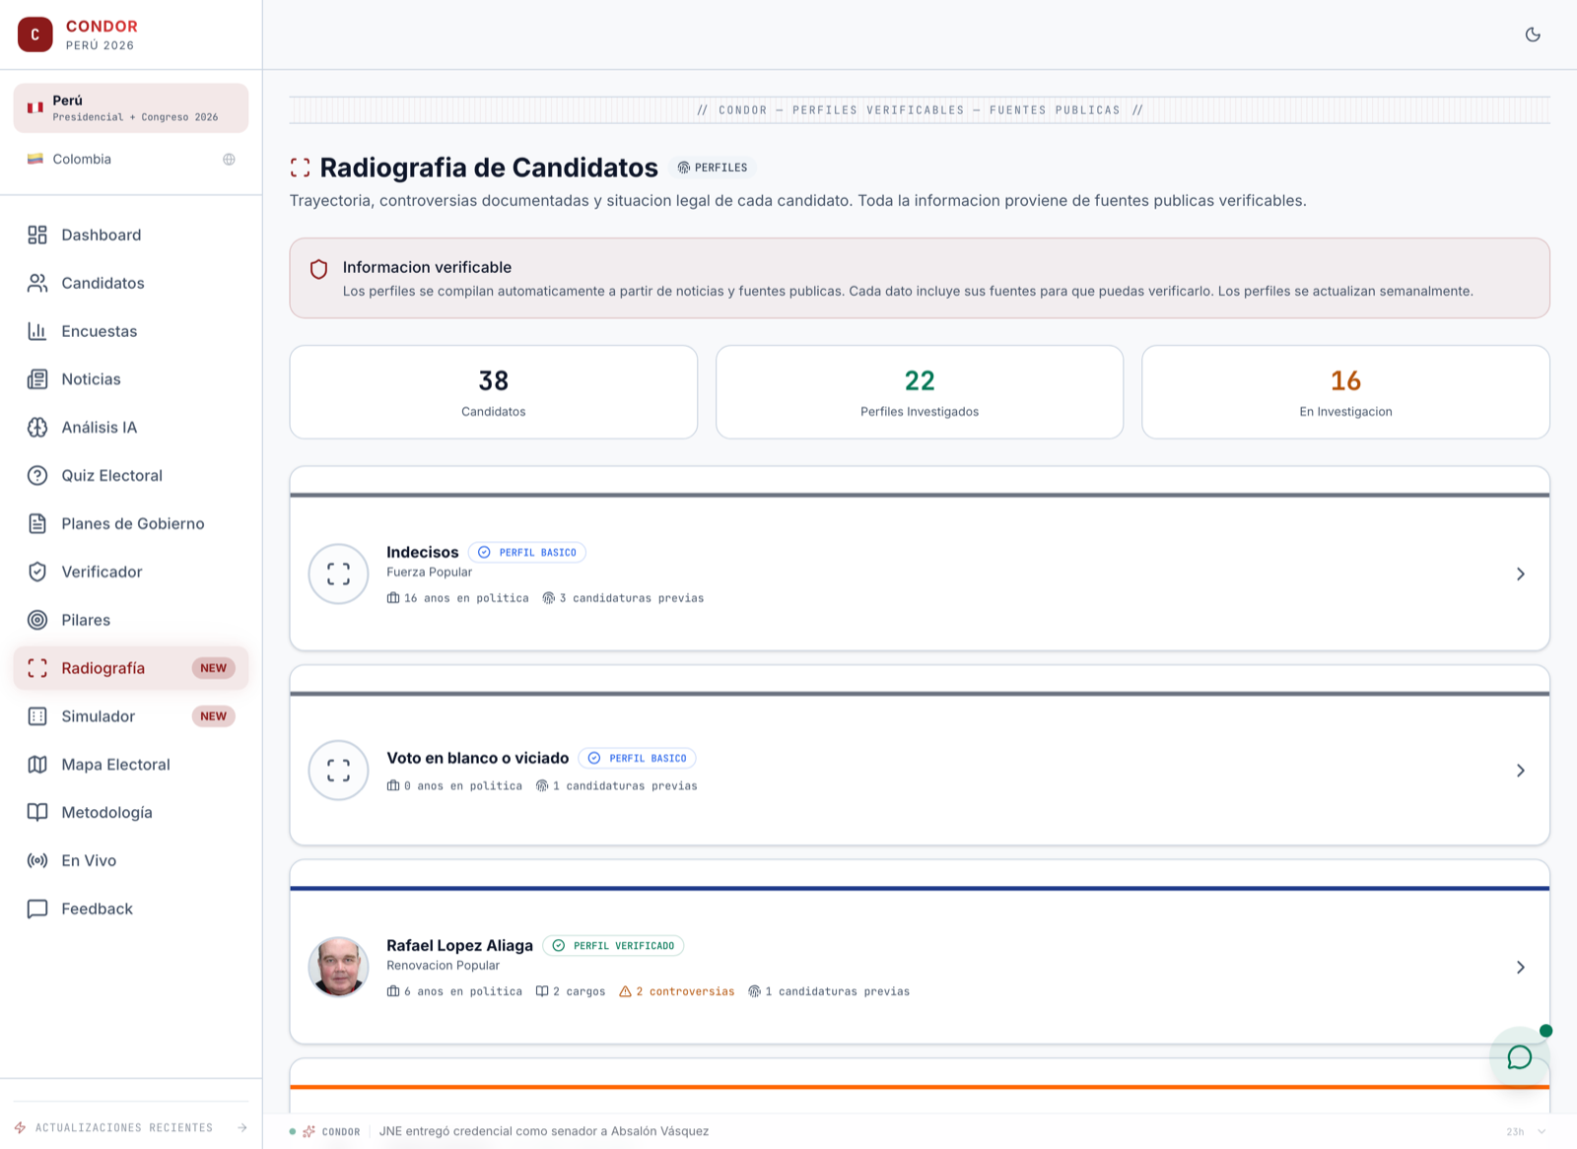Open the En Vivo broadcast icon
The image size is (1577, 1149).
coord(37,861)
